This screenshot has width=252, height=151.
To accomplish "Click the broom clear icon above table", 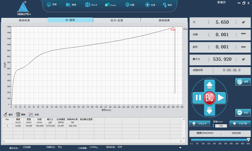I will (5, 114).
